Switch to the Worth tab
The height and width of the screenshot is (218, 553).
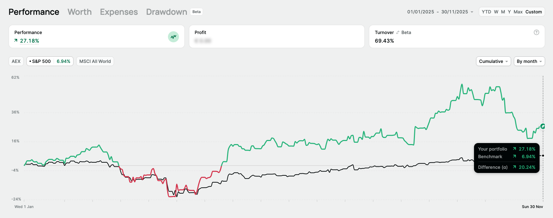tap(80, 12)
